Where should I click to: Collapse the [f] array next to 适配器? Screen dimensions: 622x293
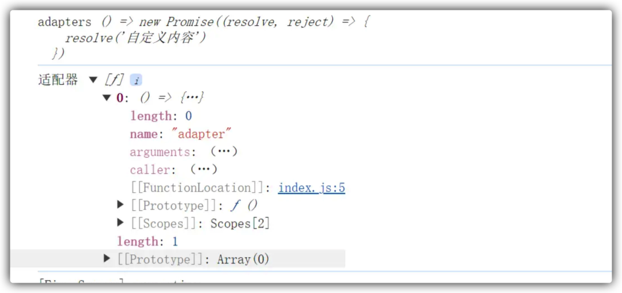click(93, 80)
